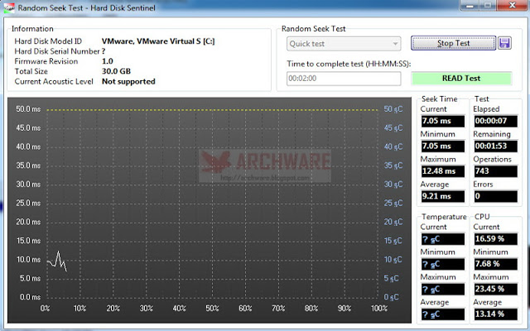Image resolution: width=530 pixels, height=331 pixels.
Task: Open the Quick test type dropdown
Action: click(x=344, y=44)
